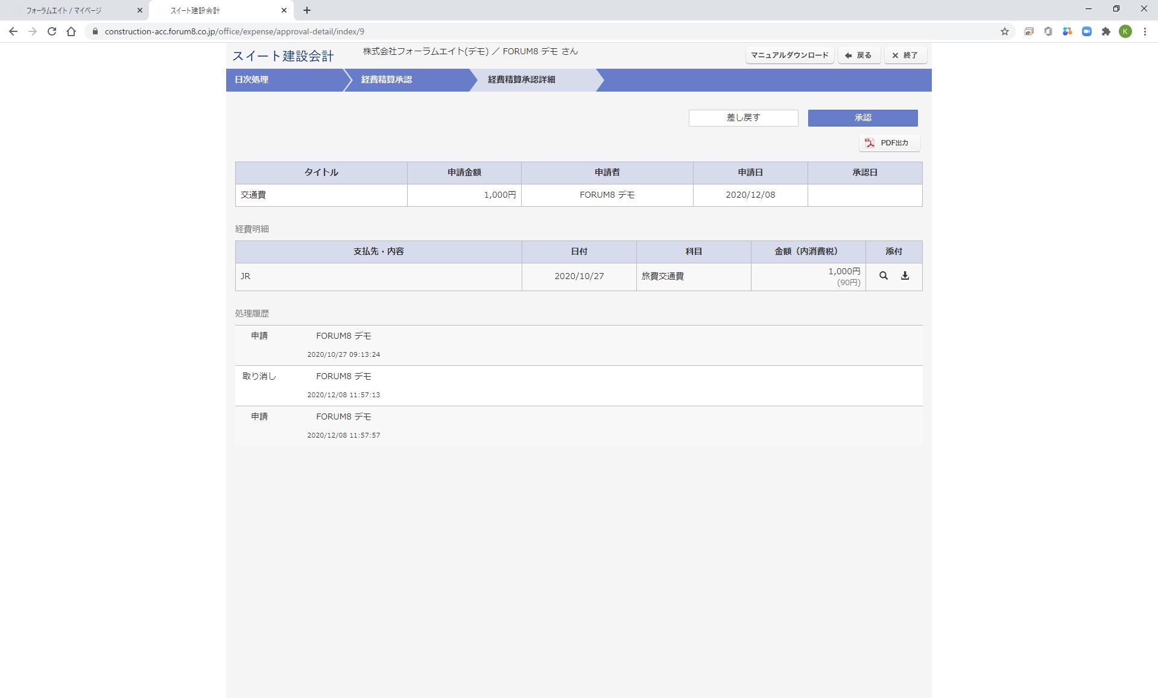
Task: Export expense report via PDF出力 button
Action: tap(889, 143)
